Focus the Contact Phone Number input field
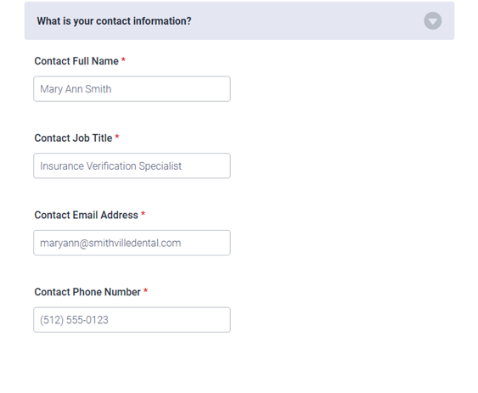 coord(132,320)
